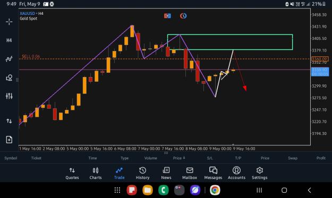Sort positions by Swap column
Viewport: 332px width, 198px height.
(293, 158)
